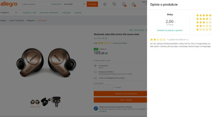Select the eartips product thumbnail
This screenshot has height=117, width=212.
(56, 101)
